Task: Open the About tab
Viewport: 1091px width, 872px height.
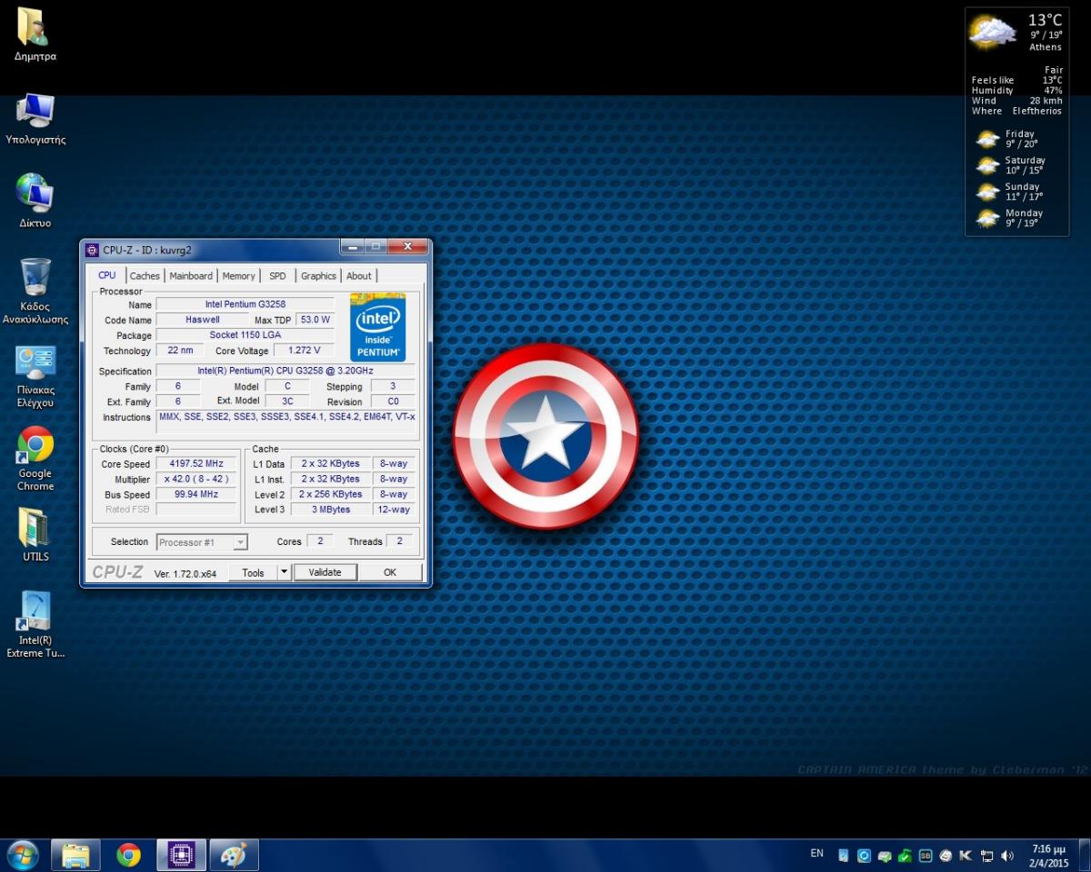Action: pos(359,276)
